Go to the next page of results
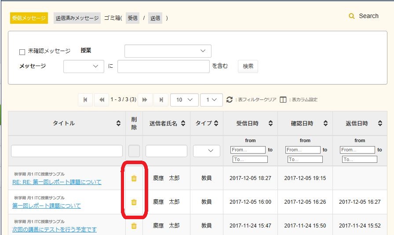The width and height of the screenshot is (394, 235). coord(144,100)
